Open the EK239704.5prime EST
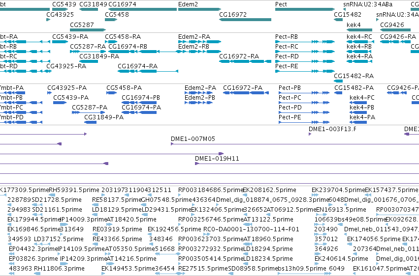 click(314, 195)
